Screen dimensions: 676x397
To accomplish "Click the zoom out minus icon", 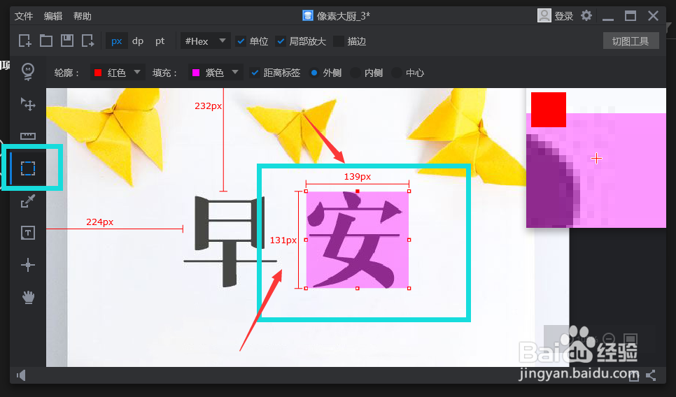I will 609,339.
